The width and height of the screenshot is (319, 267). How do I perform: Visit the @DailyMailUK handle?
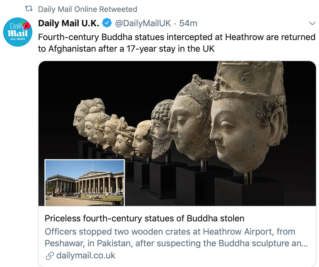coord(143,23)
